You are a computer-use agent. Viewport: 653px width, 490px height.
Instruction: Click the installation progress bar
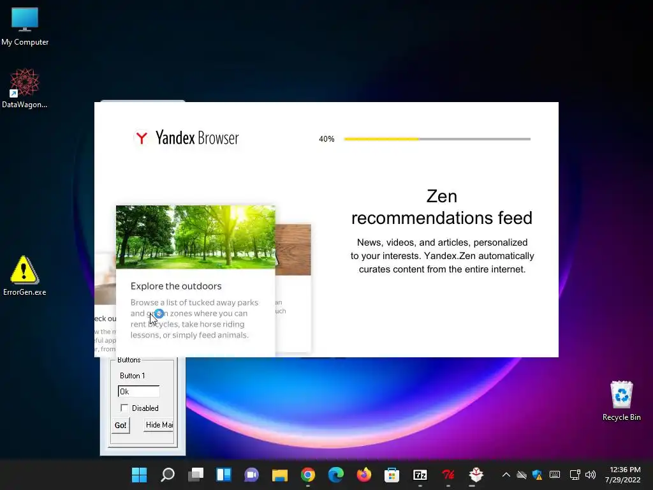click(x=437, y=138)
